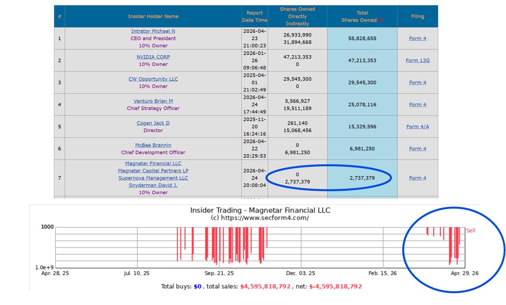The image size is (506, 305).
Task: Open Form 4 filing for Magnetar Financial row
Action: pos(418,178)
